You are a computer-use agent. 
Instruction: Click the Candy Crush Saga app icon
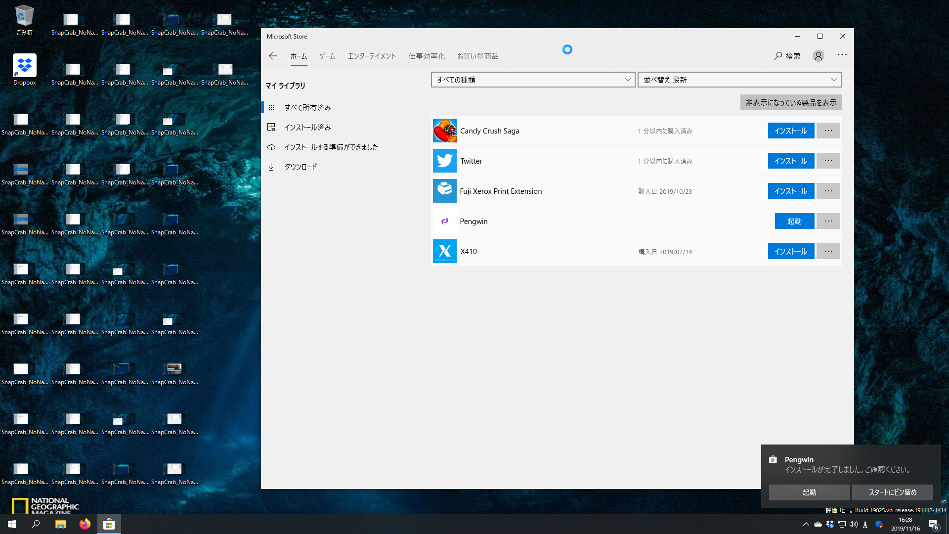coord(444,131)
